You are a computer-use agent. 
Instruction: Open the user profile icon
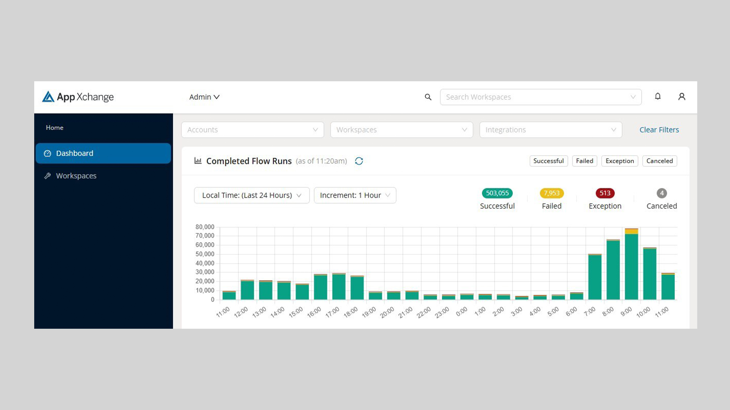coord(682,97)
